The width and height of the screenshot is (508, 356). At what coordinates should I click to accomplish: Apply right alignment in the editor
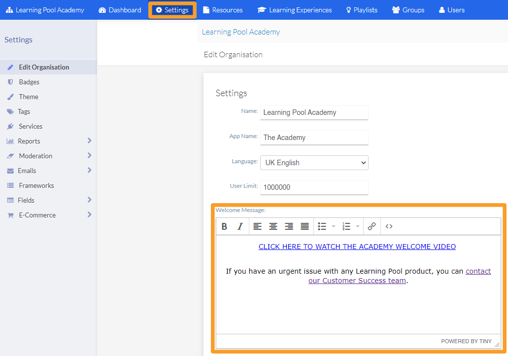(x=289, y=226)
